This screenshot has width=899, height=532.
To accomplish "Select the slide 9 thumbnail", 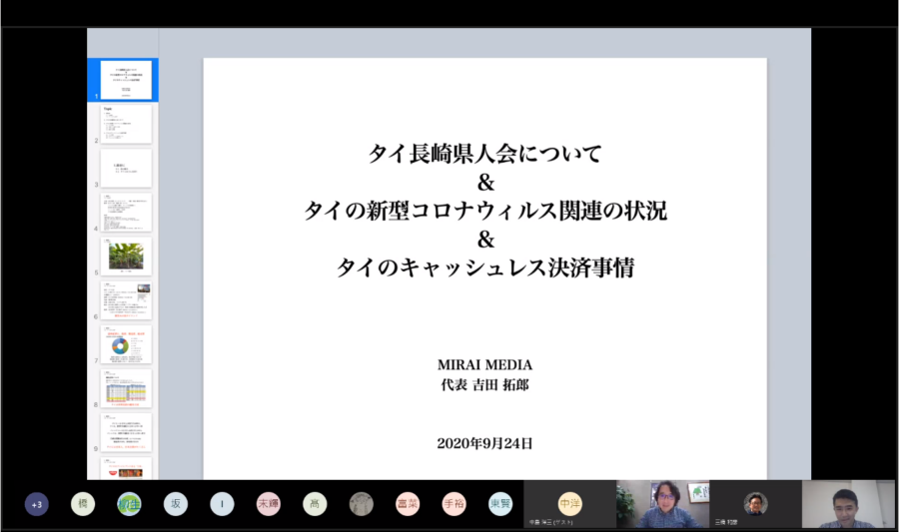I will click(x=126, y=432).
